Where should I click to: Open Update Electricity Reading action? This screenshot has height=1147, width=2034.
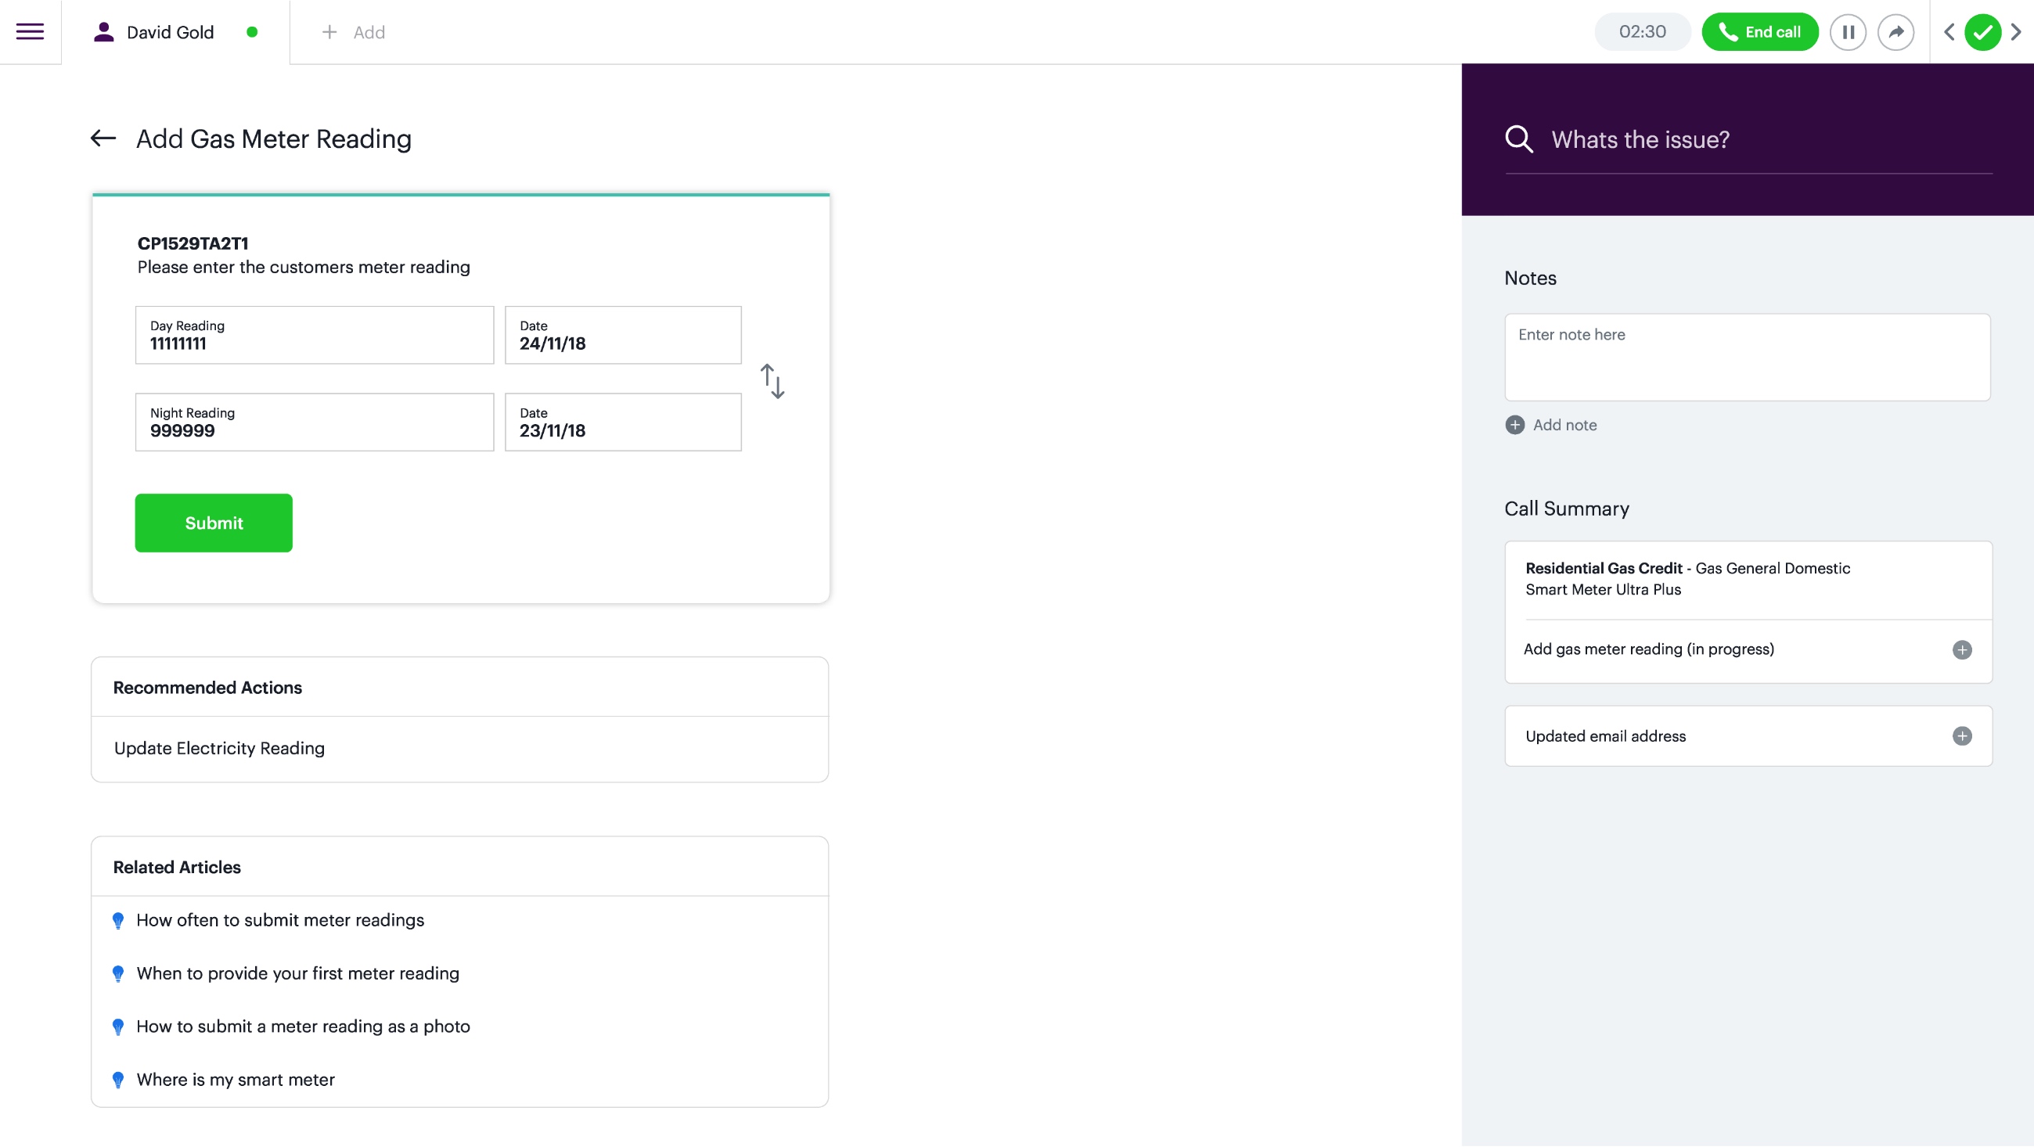pyautogui.click(x=459, y=748)
